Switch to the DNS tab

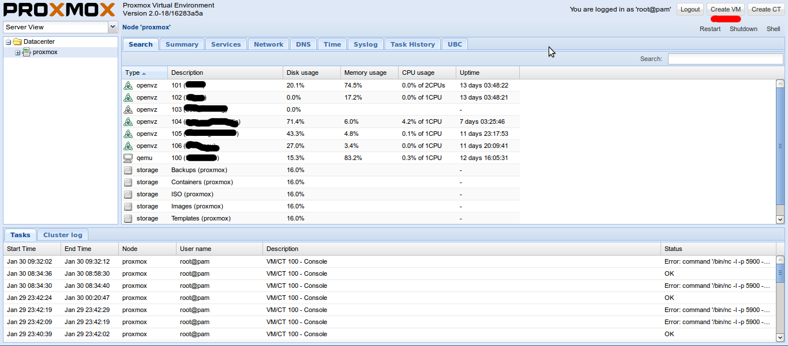point(303,44)
